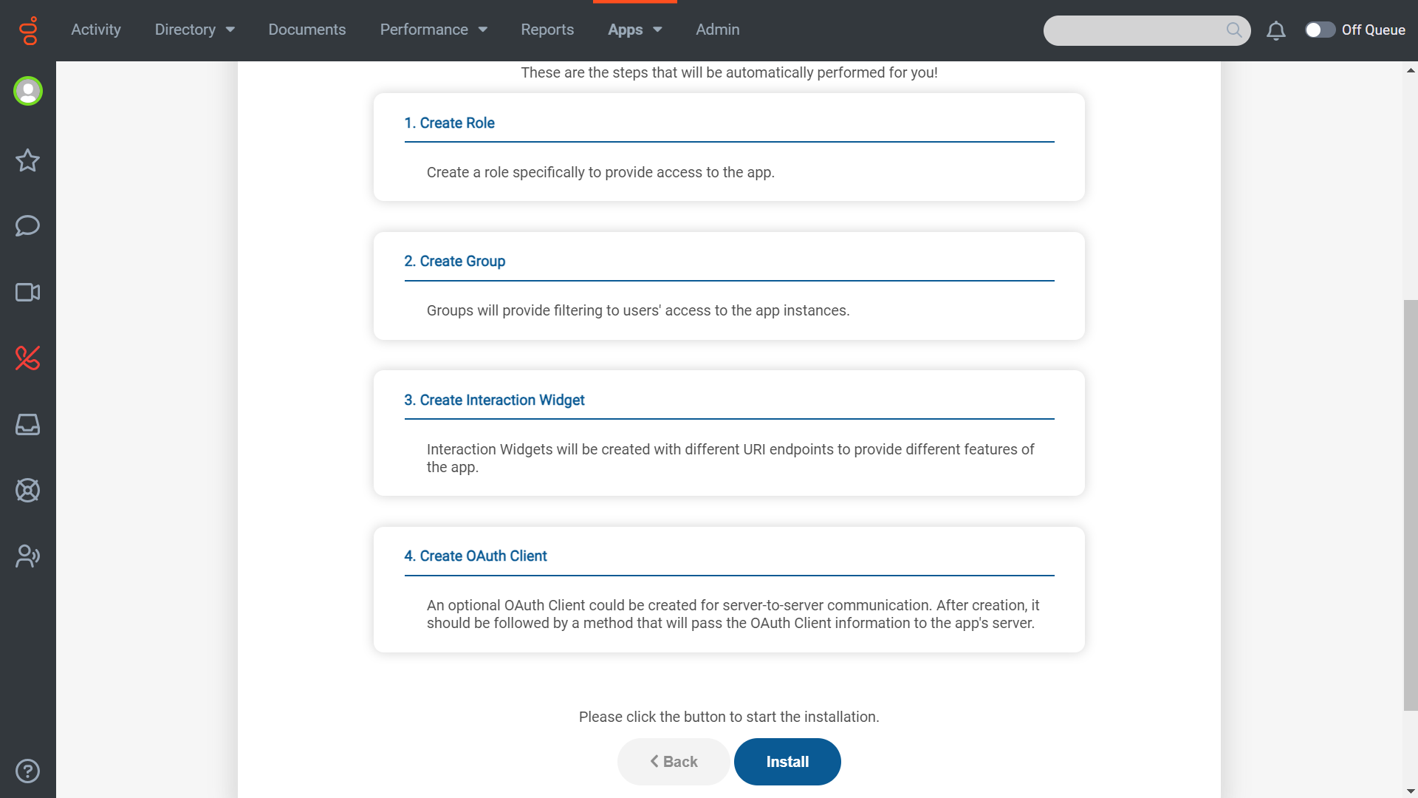Open the user profile avatar

coord(28,91)
